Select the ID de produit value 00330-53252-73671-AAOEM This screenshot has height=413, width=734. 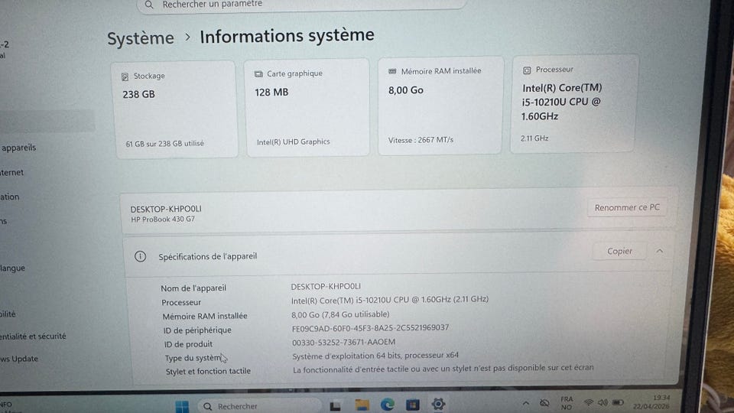(343, 343)
